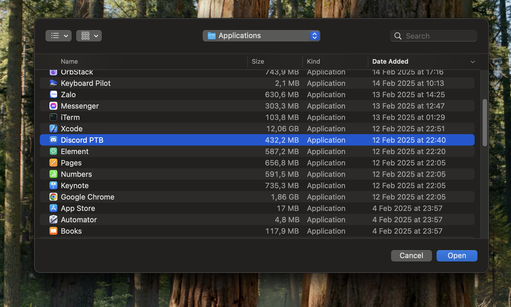Sort by the Name column header
This screenshot has height=307, width=511.
point(69,61)
